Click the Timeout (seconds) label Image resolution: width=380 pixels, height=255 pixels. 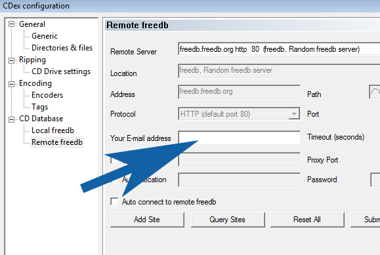335,137
